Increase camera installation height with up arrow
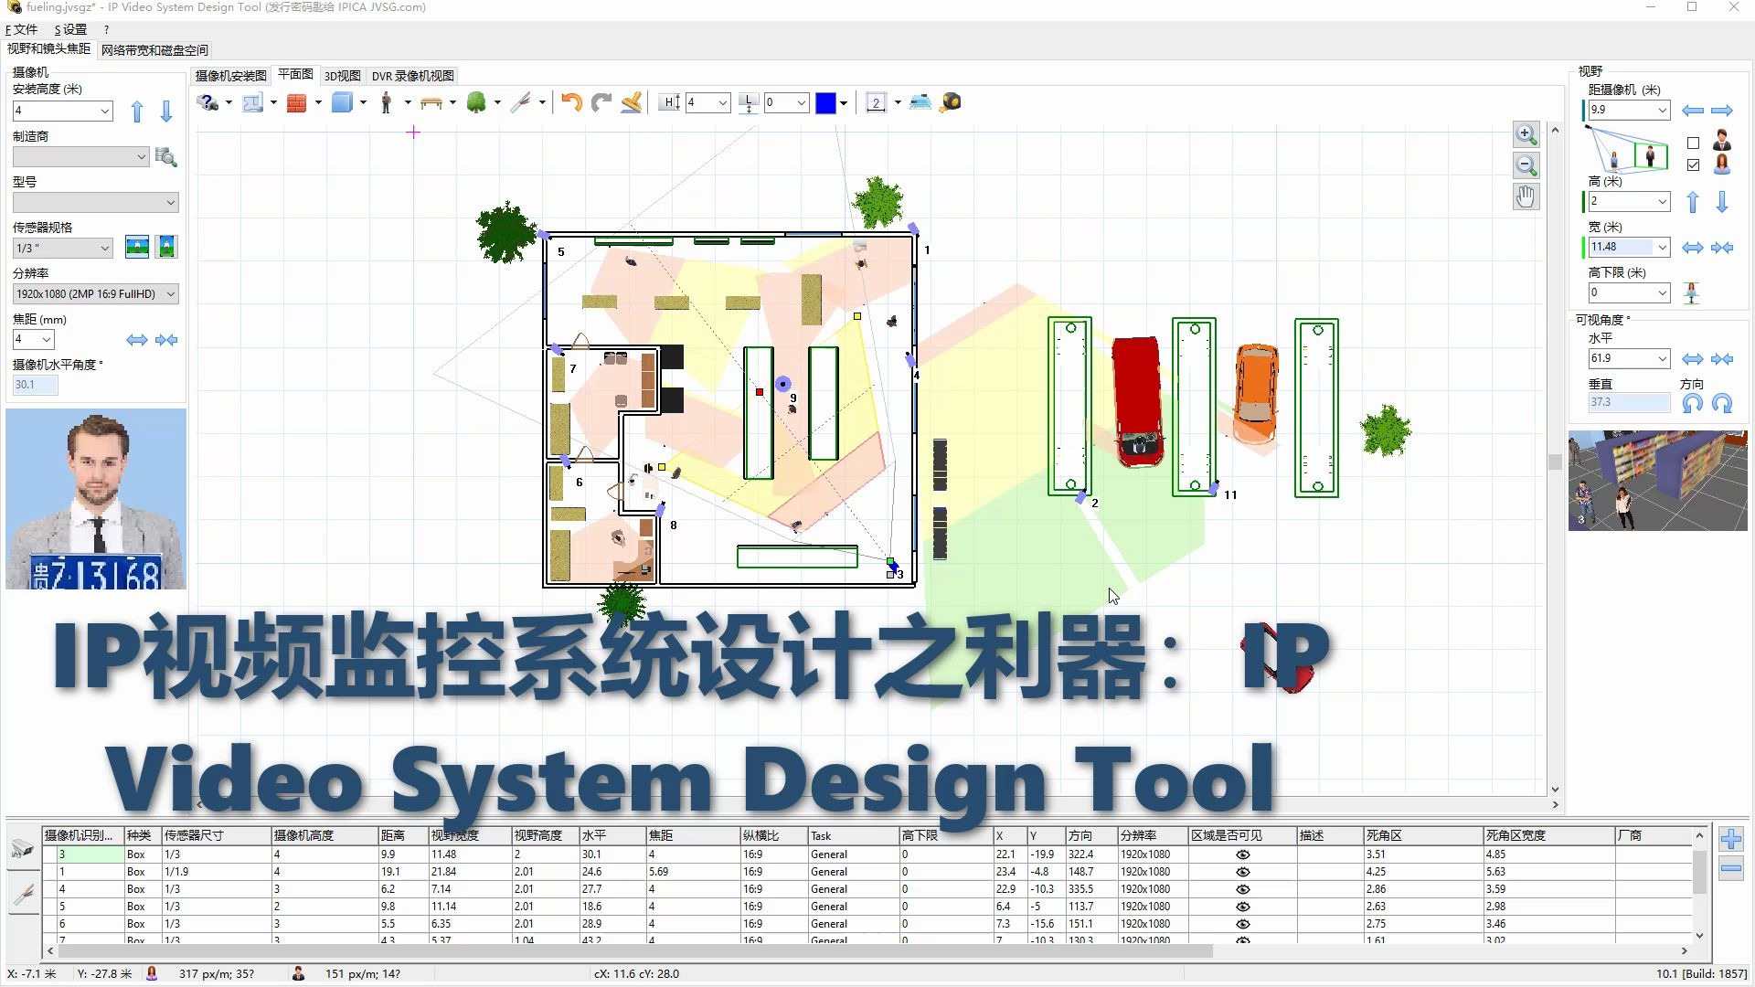 [137, 111]
